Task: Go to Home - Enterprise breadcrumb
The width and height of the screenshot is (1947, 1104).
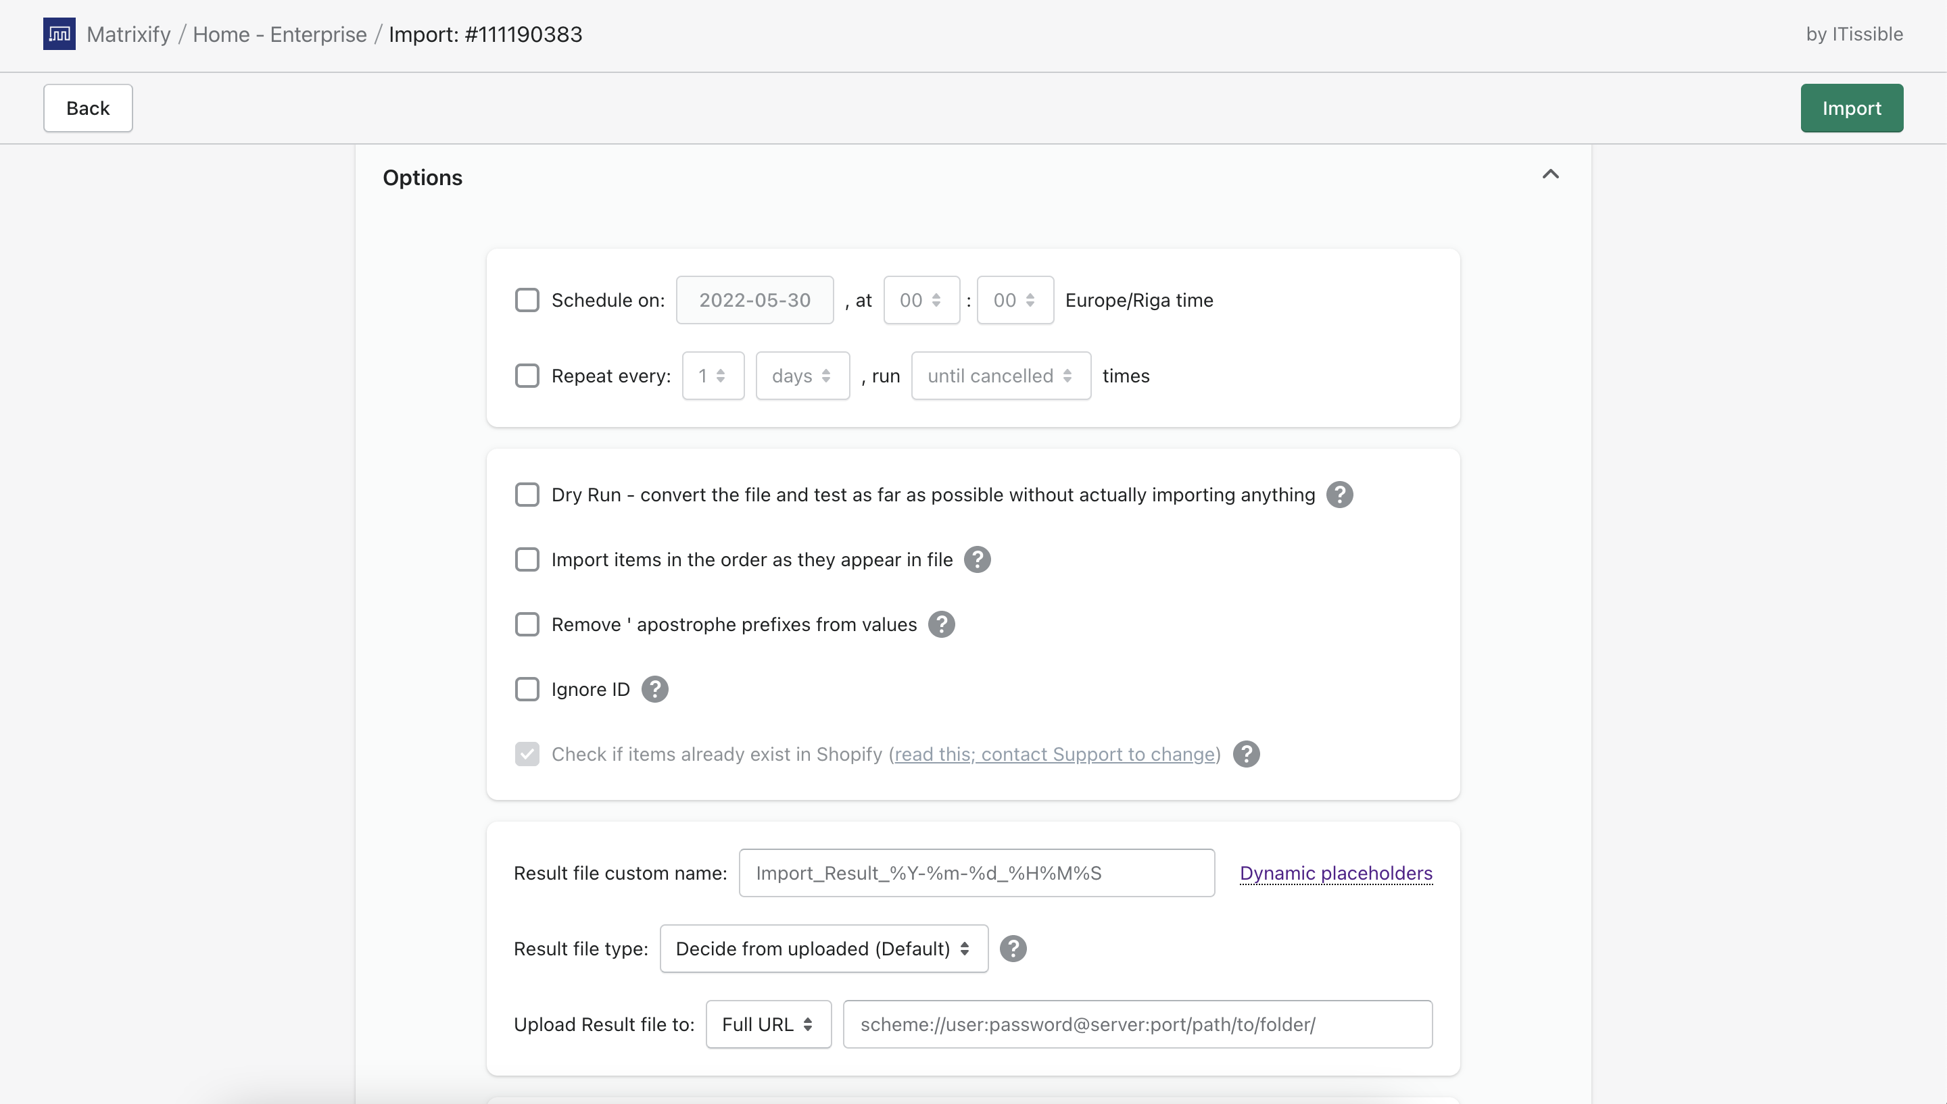Action: 279,34
